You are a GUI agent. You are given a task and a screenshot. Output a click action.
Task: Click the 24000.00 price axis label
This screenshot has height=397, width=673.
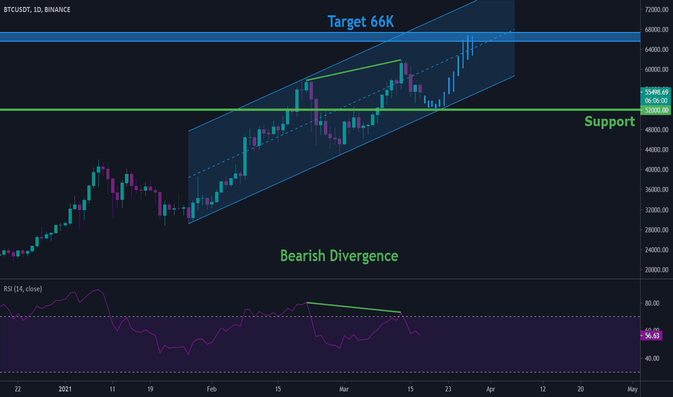(x=656, y=250)
